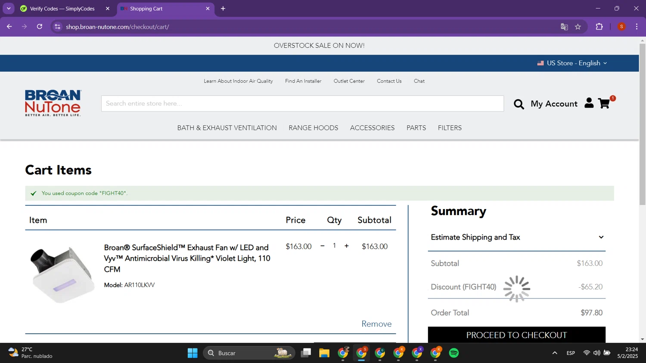View site information icon in address bar

point(57,27)
